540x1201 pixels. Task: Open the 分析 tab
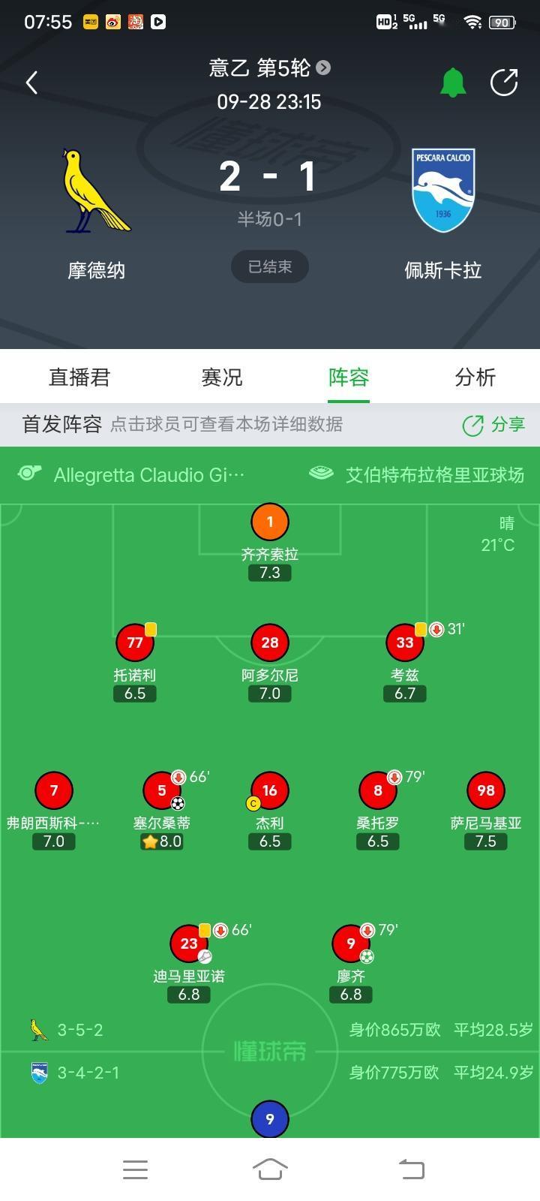coord(475,377)
